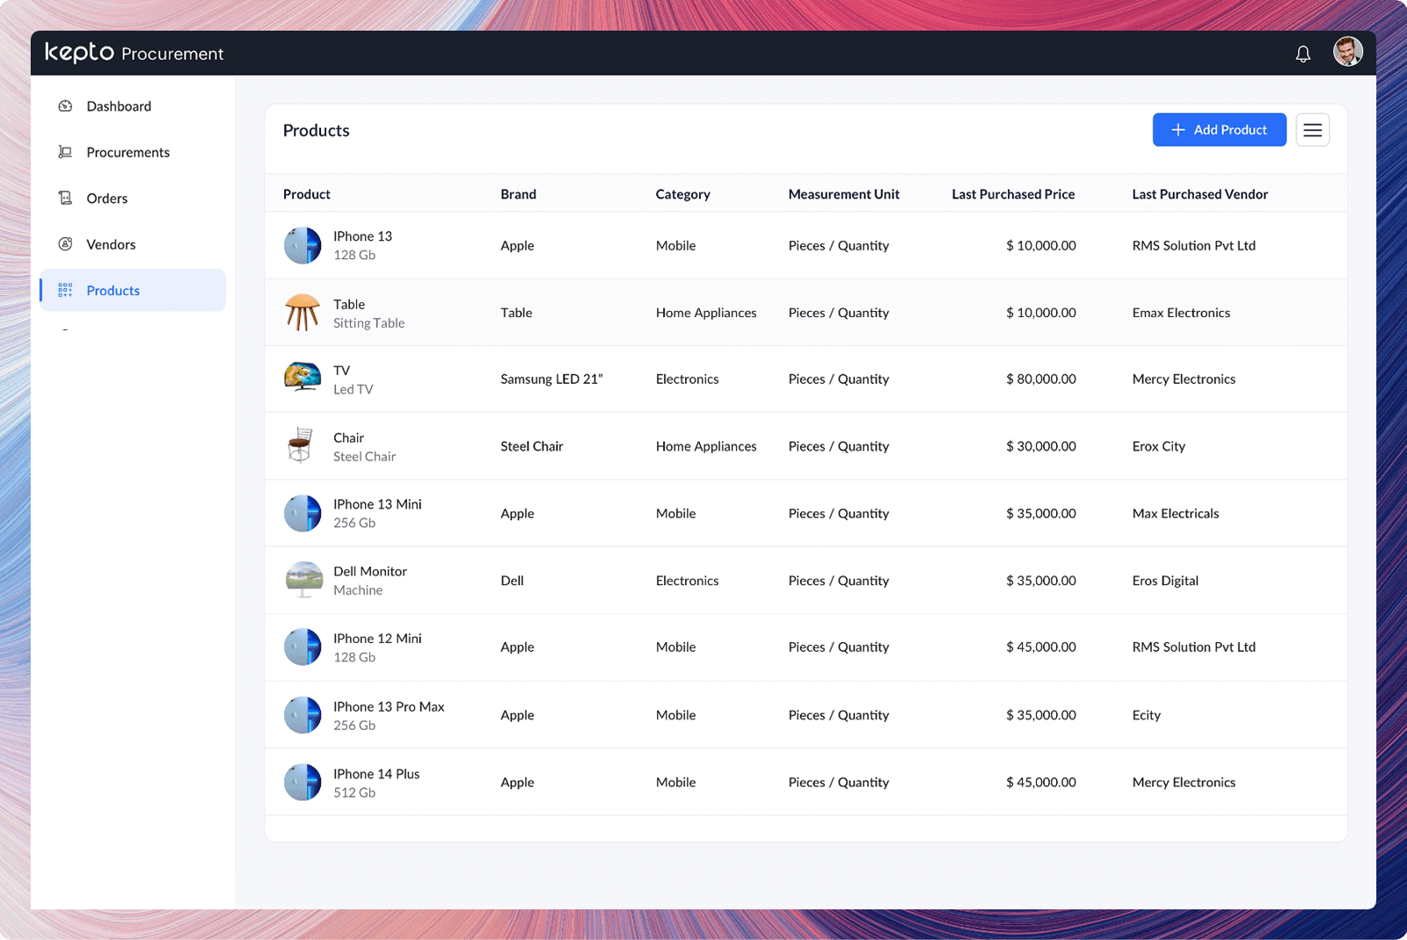This screenshot has width=1407, height=940.
Task: Sort by the Product column header
Action: coord(307,194)
